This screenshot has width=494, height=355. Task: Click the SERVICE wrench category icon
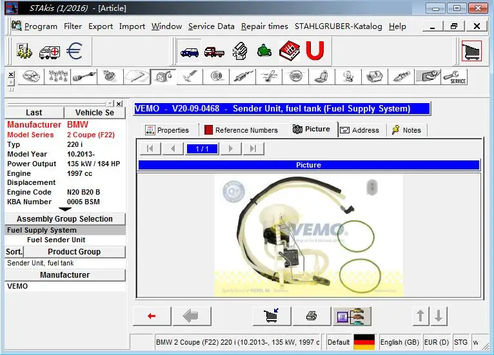click(455, 77)
